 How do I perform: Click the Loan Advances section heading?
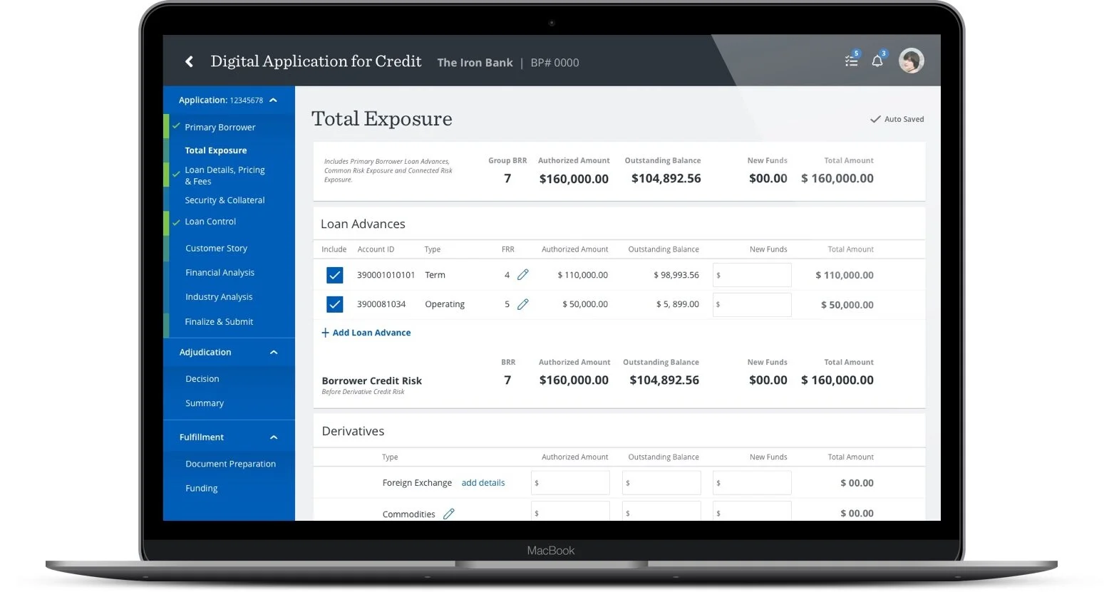point(363,224)
